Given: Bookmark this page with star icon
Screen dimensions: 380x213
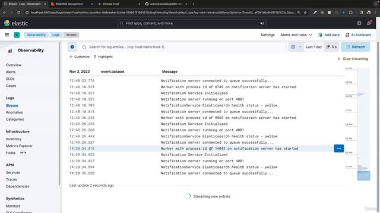Looking at the screenshot, I should (x=305, y=12).
